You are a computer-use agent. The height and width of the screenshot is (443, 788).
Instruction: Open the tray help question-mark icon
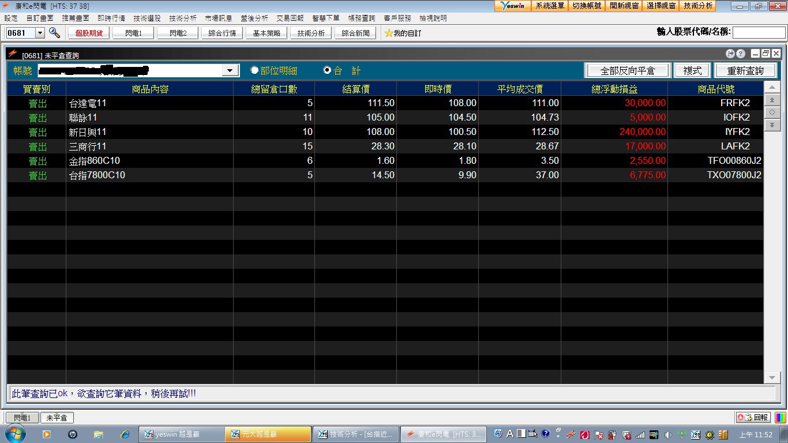[546, 434]
